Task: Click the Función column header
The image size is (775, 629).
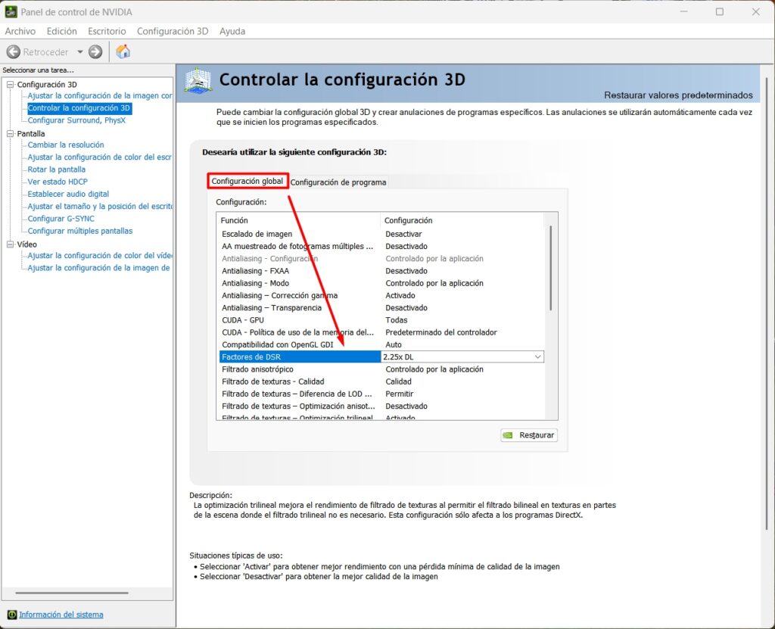Action: point(298,220)
